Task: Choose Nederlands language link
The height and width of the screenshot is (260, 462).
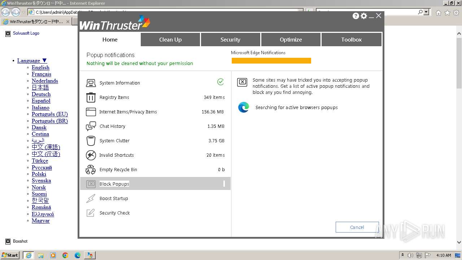Action: tap(45, 81)
